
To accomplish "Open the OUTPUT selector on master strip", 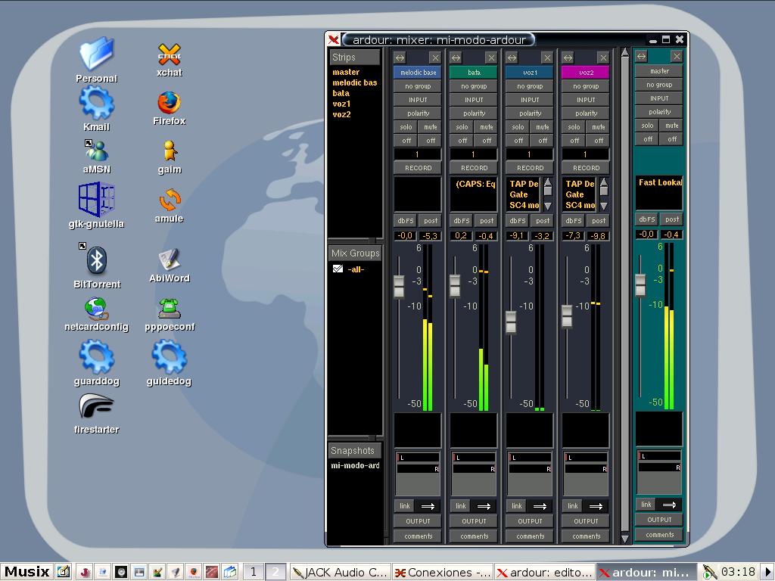I will [x=659, y=520].
